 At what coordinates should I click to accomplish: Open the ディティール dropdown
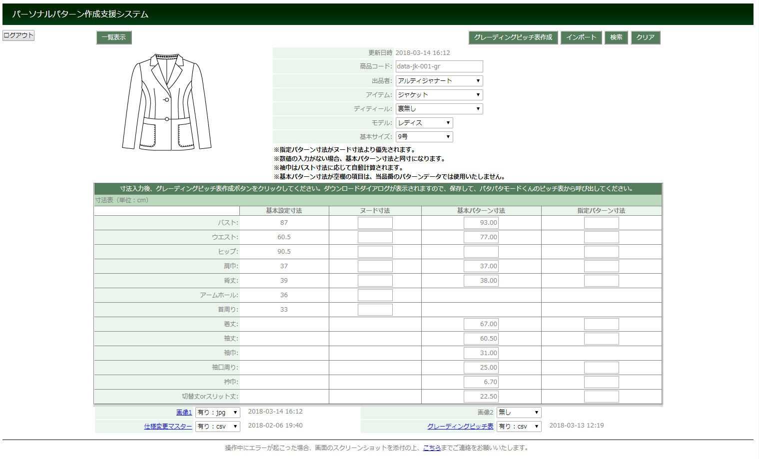pyautogui.click(x=439, y=109)
